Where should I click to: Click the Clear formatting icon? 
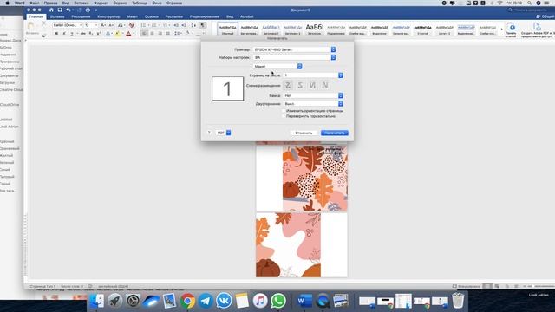[132, 25]
